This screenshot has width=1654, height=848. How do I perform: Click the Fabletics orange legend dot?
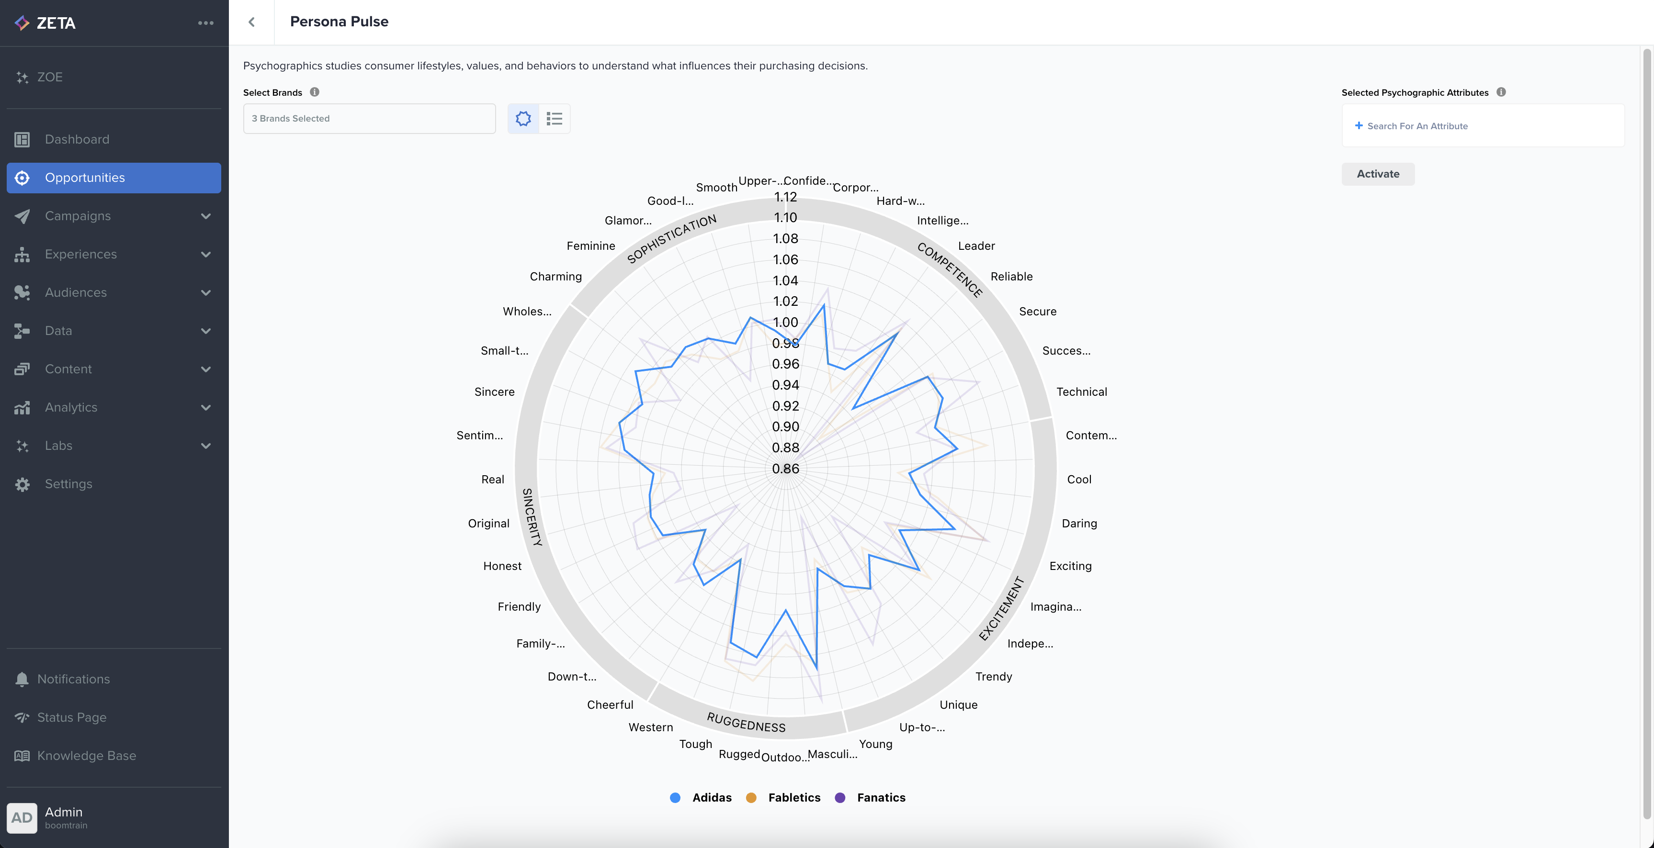750,797
